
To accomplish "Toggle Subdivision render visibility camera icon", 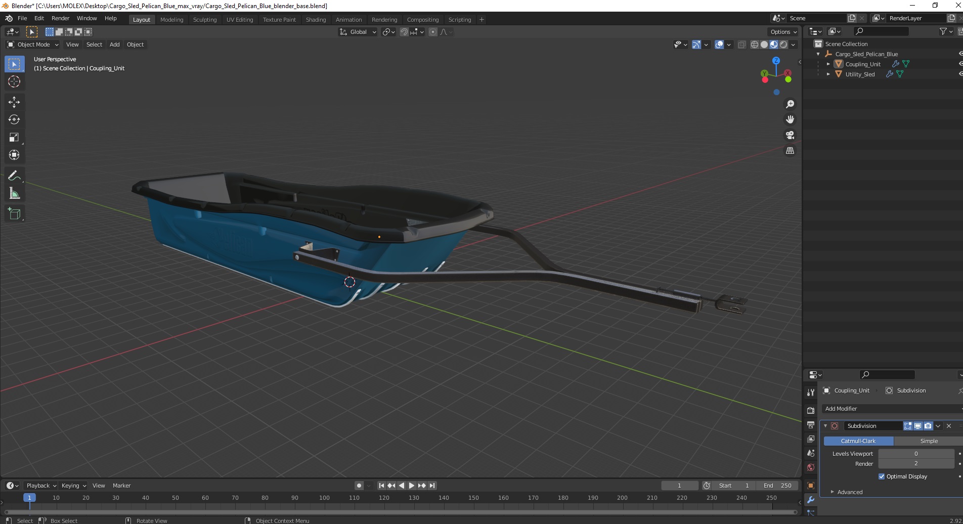I will (928, 426).
